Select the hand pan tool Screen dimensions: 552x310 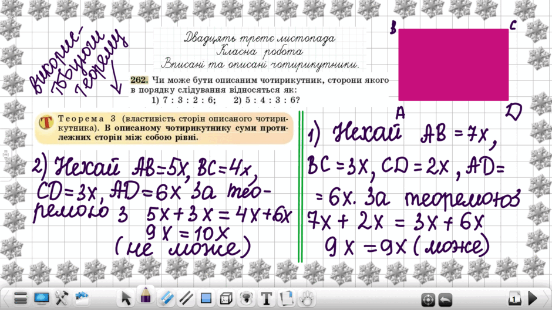(x=307, y=298)
